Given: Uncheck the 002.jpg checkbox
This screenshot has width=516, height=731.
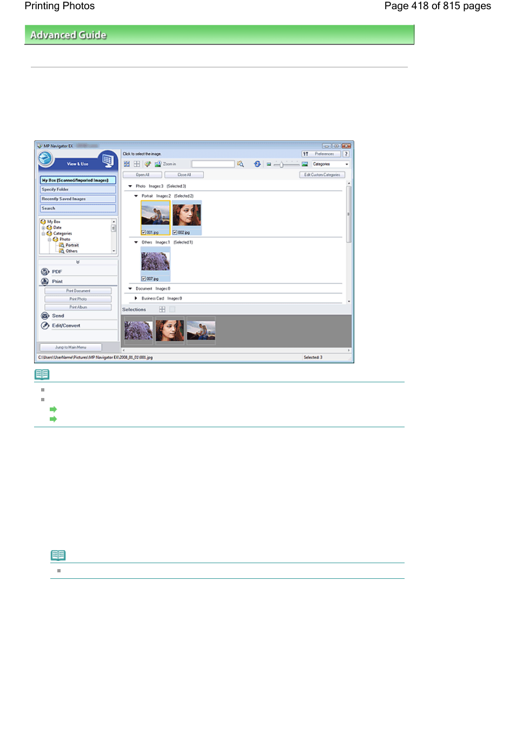Looking at the screenshot, I should pos(175,232).
